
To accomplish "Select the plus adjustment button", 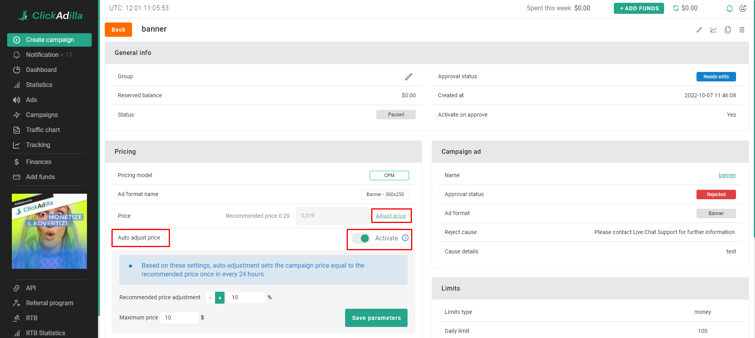I will (220, 298).
